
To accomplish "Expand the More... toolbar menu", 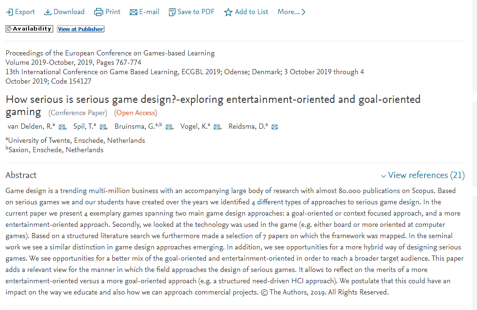I will coord(291,12).
